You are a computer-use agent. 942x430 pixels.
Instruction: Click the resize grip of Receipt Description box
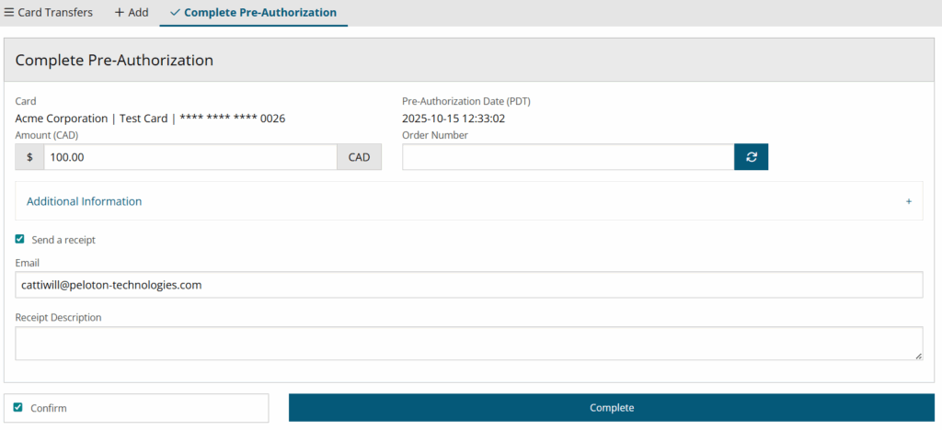pos(917,355)
